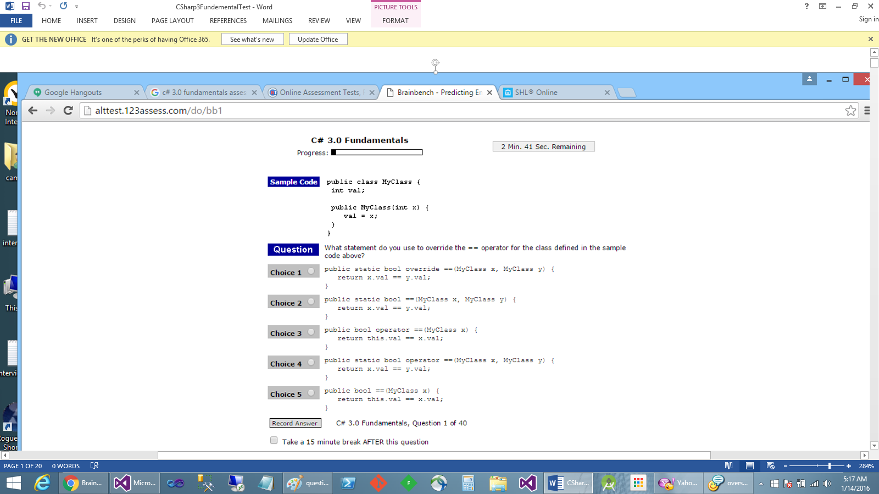879x494 pixels.
Task: Open Internet Explorer from the taskbar
Action: click(42, 483)
